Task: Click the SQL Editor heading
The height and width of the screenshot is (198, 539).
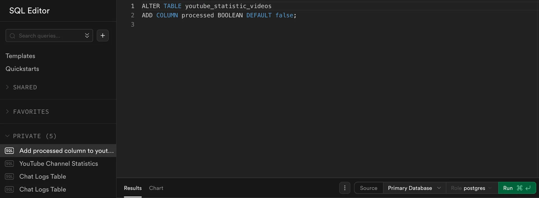Action: (29, 11)
